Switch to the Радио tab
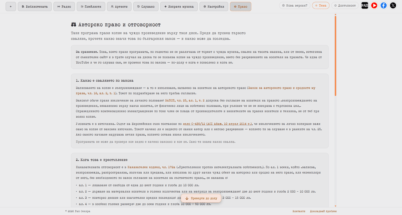 63,6
